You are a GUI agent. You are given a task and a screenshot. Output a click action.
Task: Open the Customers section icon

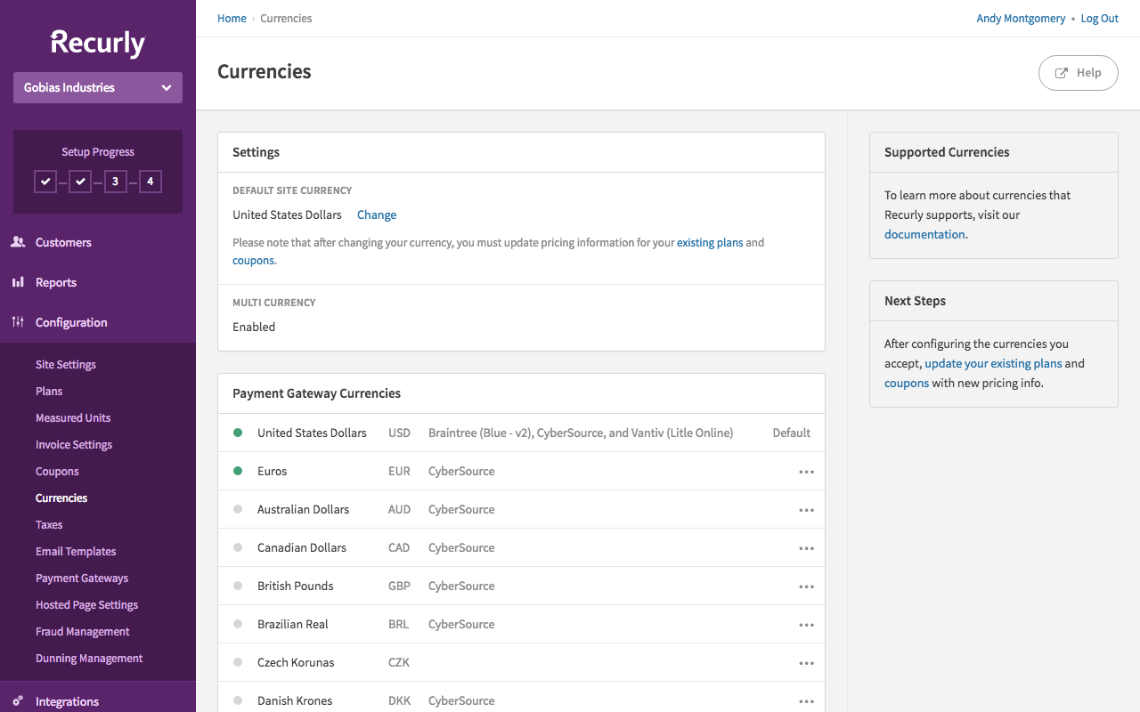point(19,241)
